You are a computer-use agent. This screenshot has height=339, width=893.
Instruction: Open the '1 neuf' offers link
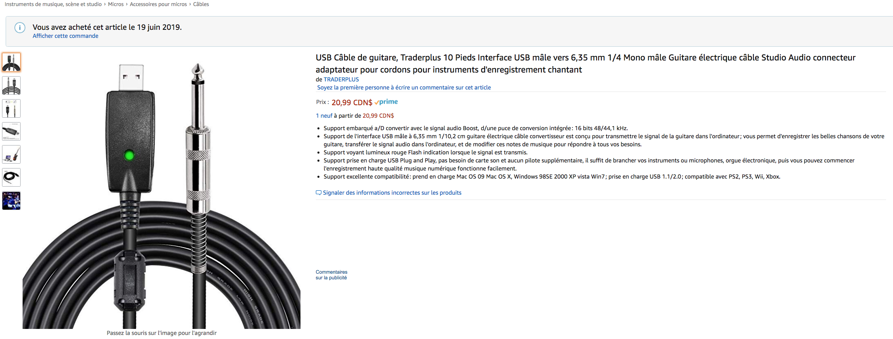coord(324,116)
